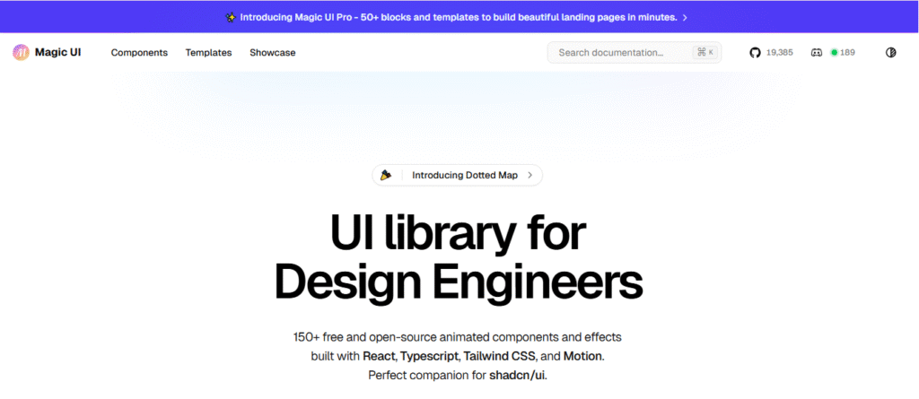Open the Components menu item

click(139, 53)
